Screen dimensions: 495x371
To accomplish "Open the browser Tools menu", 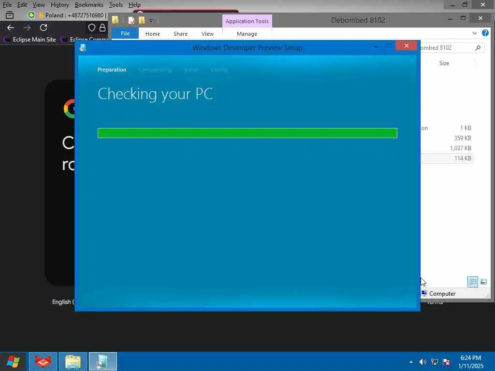I will 116,5.
